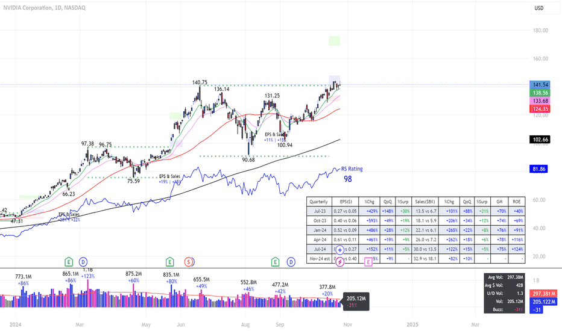This screenshot has width=562, height=331.
Task: Click the 1B volume axis tick
Action: pyautogui.click(x=536, y=280)
